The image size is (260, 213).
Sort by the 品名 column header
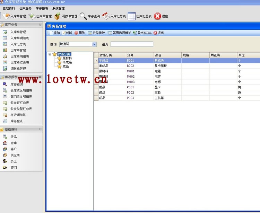click(x=168, y=55)
